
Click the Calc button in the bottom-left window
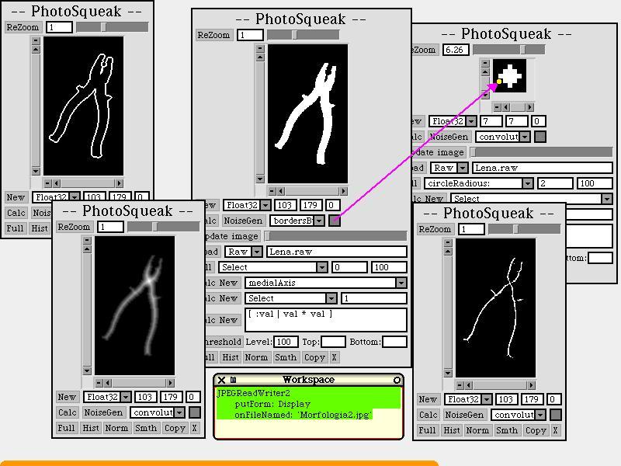point(68,412)
